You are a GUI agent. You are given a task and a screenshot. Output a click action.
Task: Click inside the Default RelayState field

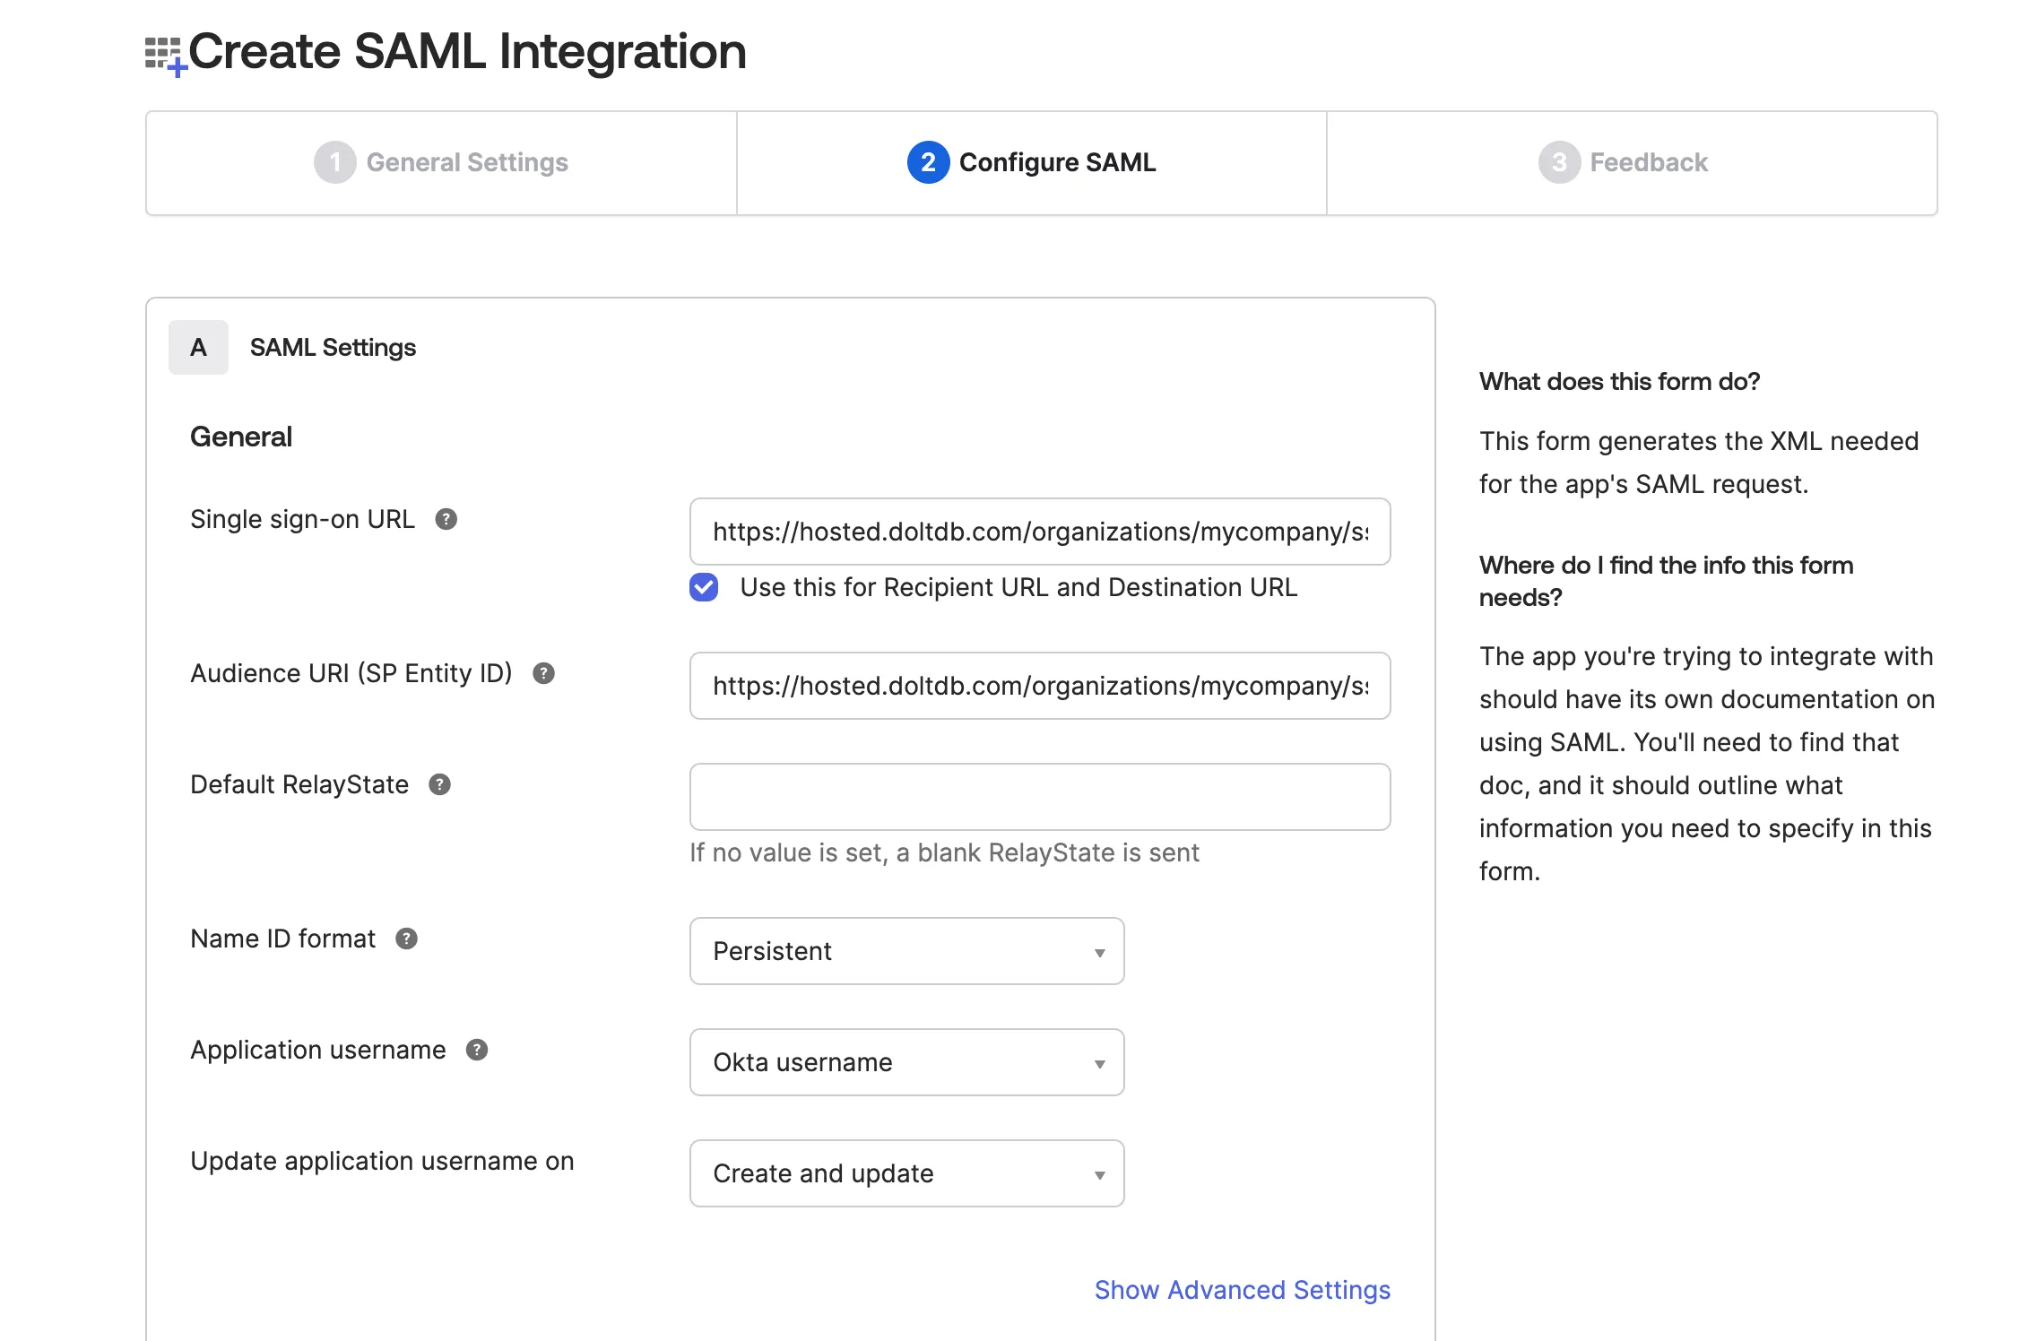(x=1039, y=796)
